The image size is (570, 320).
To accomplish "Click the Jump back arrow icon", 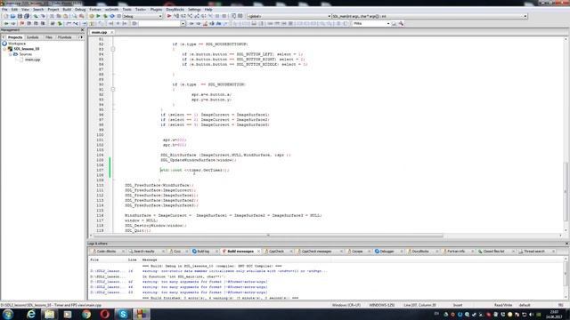I will pyautogui.click(x=6, y=24).
